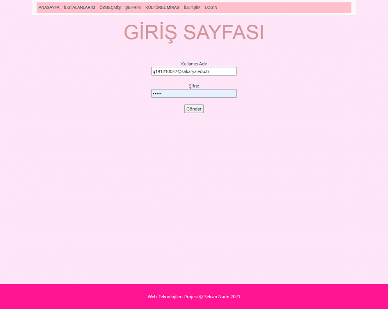
Task: Focus the Kullanıcı Adı input field
Action: point(193,71)
